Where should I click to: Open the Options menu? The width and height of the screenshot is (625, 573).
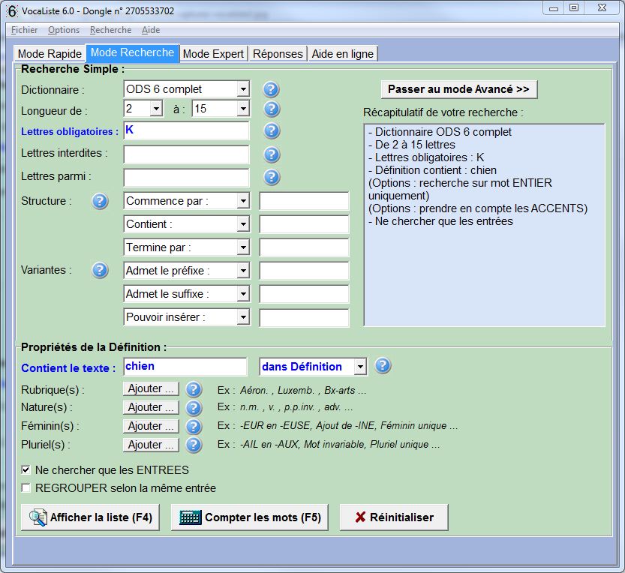(x=64, y=30)
